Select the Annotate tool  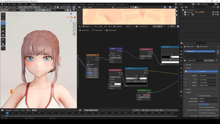point(3,40)
